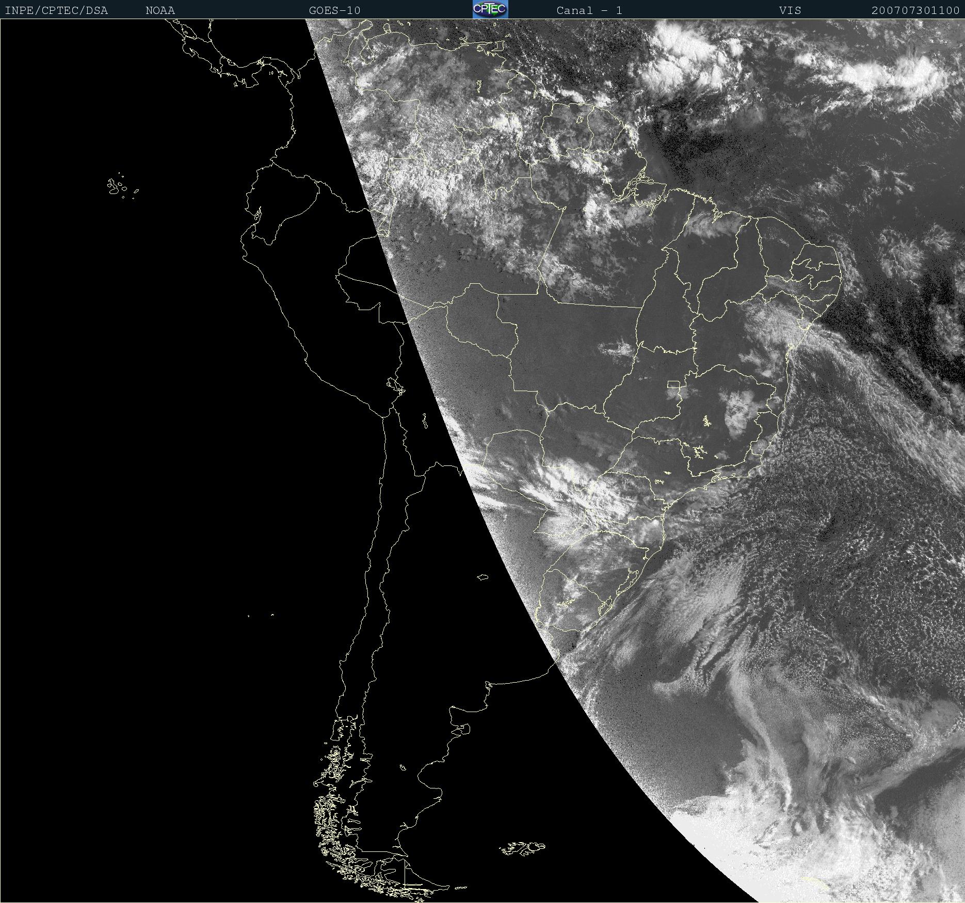
Task: Select the INPE/CPTEC/DSA header text
Action: coord(56,10)
